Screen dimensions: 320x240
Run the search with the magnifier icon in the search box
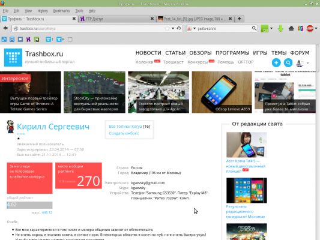pyautogui.click(x=254, y=28)
